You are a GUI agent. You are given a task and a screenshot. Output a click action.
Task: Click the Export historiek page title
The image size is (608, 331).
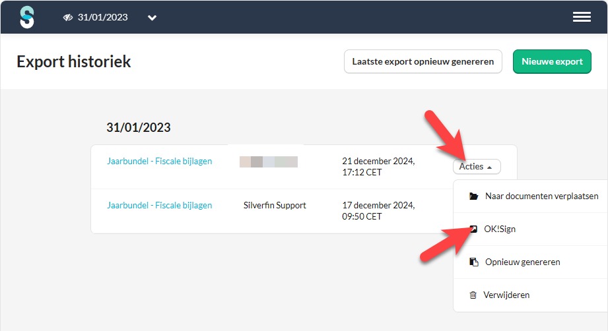coord(74,61)
